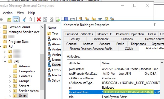This screenshot has width=164, height=99.
Task: Click the Properties toolbar icon
Action: pos(45,19)
